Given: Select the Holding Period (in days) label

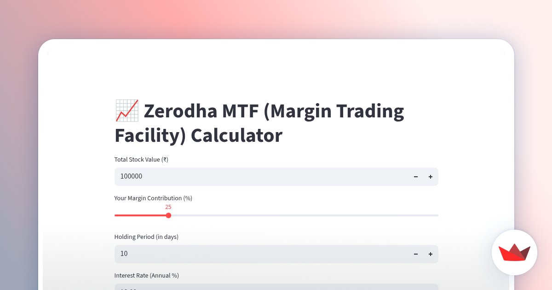Looking at the screenshot, I should [x=146, y=237].
